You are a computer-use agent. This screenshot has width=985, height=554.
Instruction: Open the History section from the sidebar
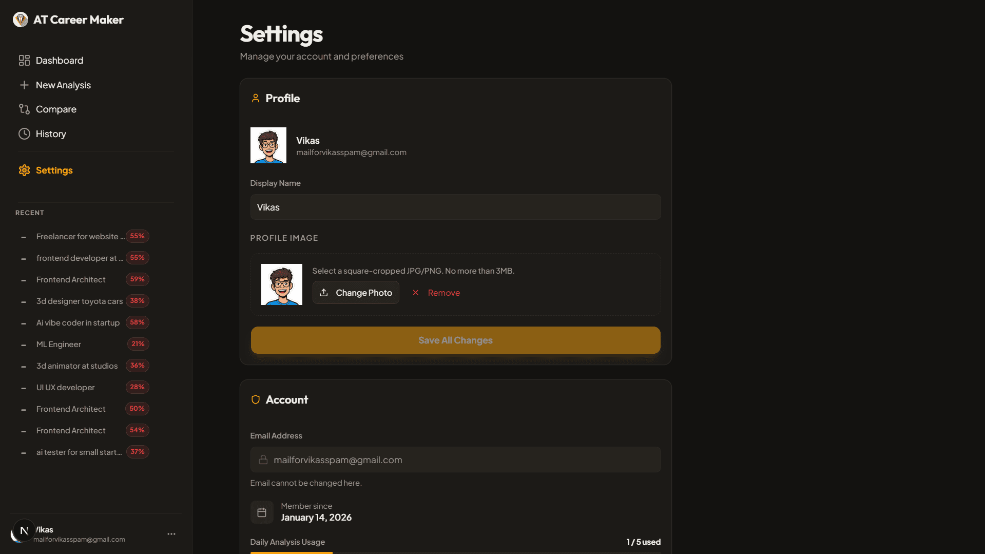50,133
